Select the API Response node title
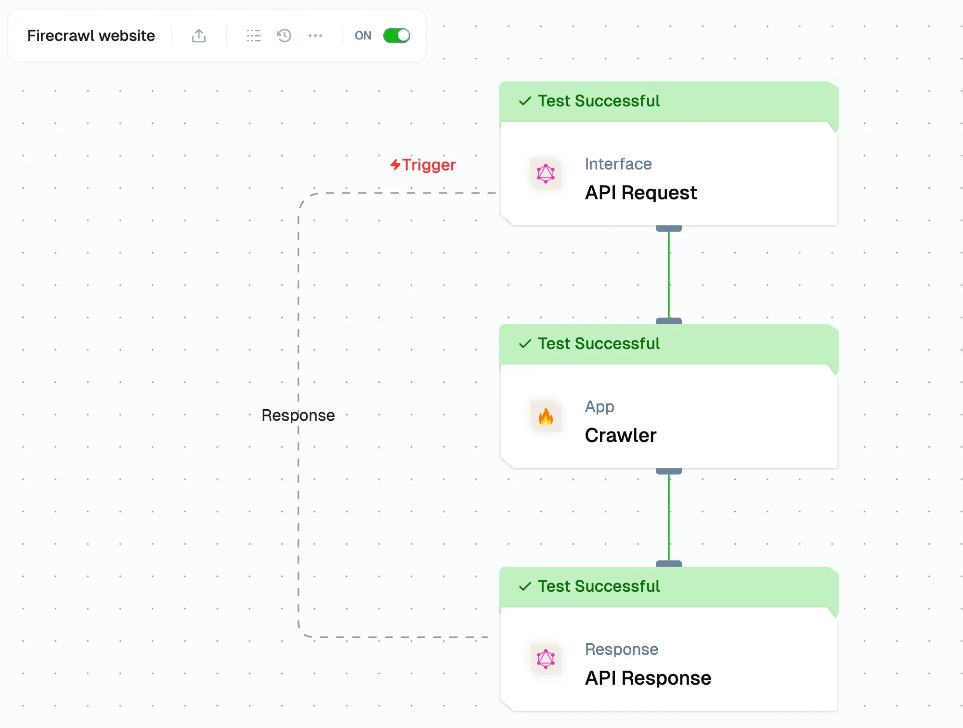This screenshot has height=728, width=963. point(648,678)
